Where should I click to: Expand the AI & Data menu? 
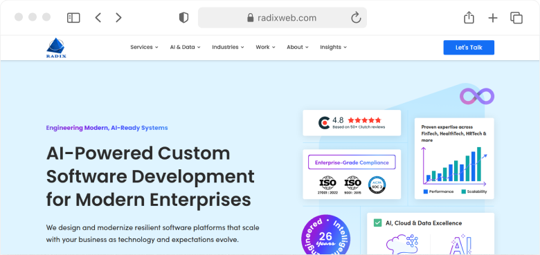pyautogui.click(x=186, y=47)
